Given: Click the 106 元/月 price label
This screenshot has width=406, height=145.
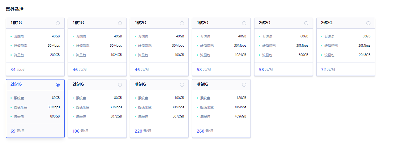Looking at the screenshot, I should pyautogui.click(x=81, y=131).
